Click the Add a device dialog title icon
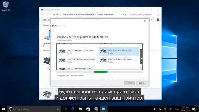The height and width of the screenshot is (112, 199). click(53, 26)
